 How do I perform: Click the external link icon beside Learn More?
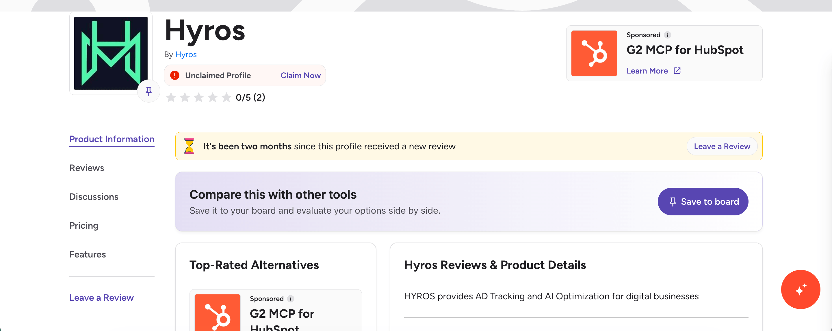tap(677, 71)
